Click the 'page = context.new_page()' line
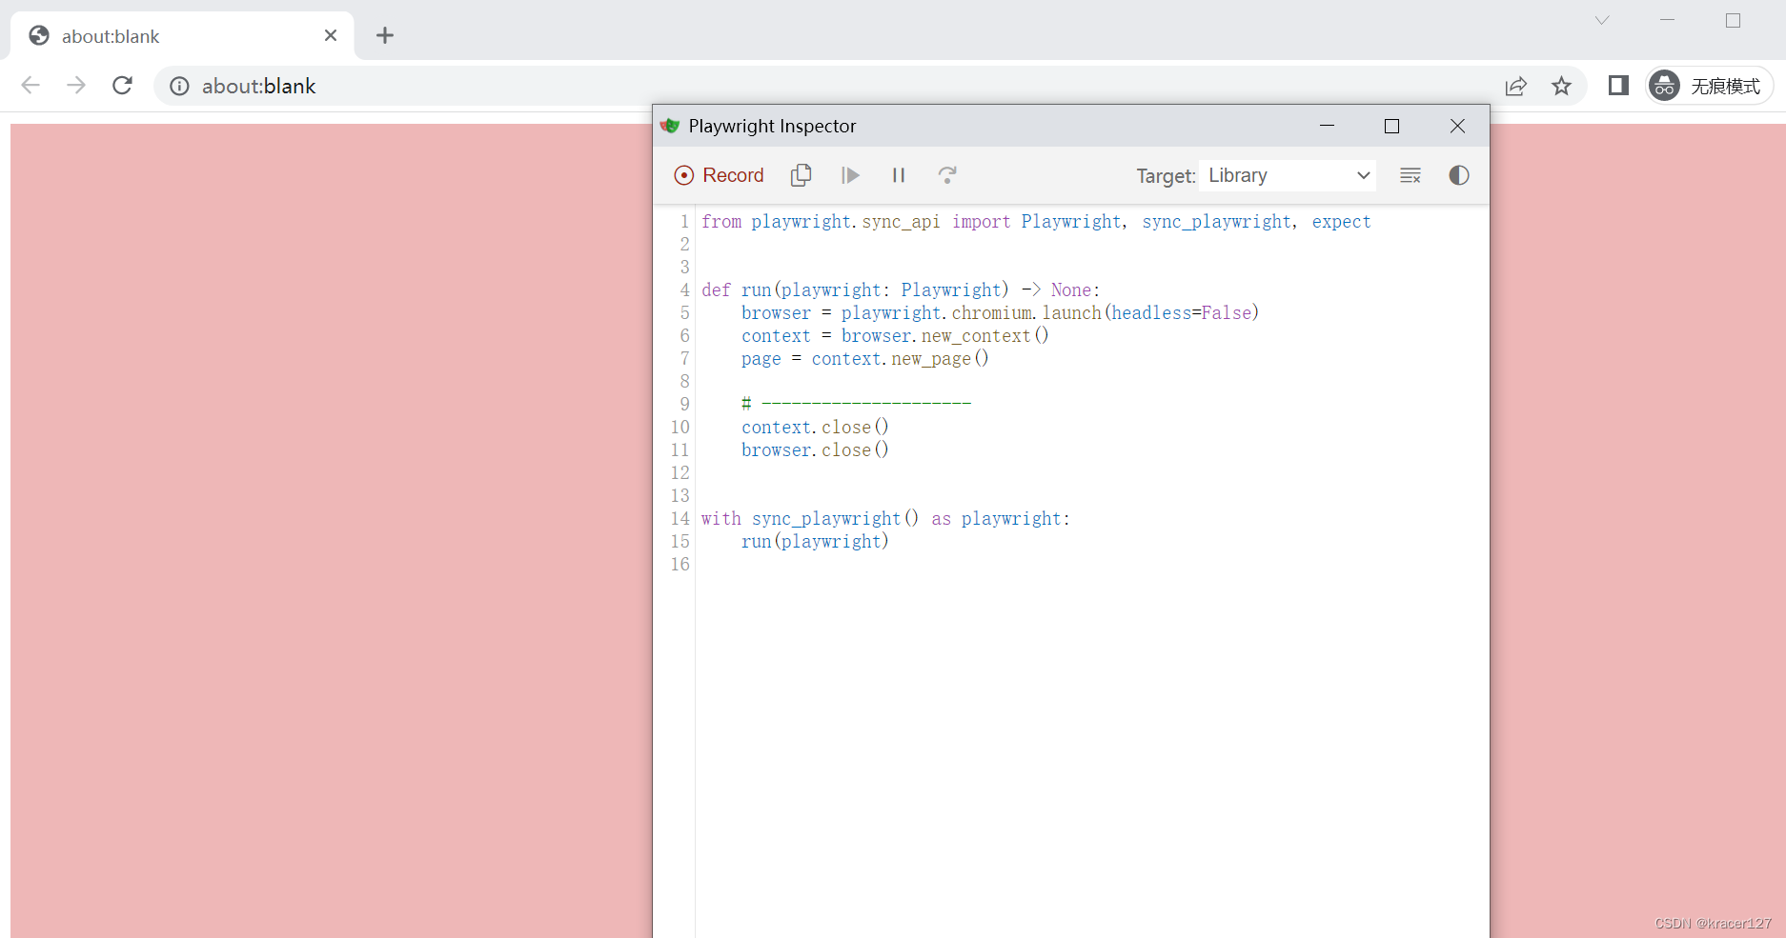Screen dimensions: 1786x938 click(x=865, y=358)
